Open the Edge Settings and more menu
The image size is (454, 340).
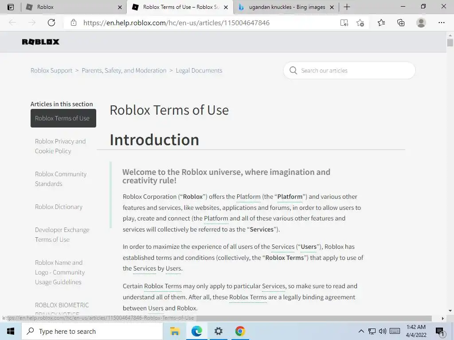441,23
